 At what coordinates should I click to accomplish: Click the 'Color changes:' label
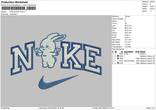(118, 19)
